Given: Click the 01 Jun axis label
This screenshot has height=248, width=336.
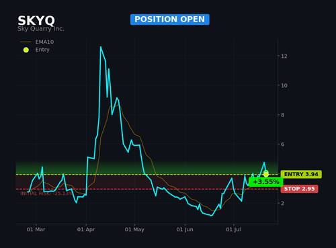Looking at the screenshot, I should [x=185, y=230].
